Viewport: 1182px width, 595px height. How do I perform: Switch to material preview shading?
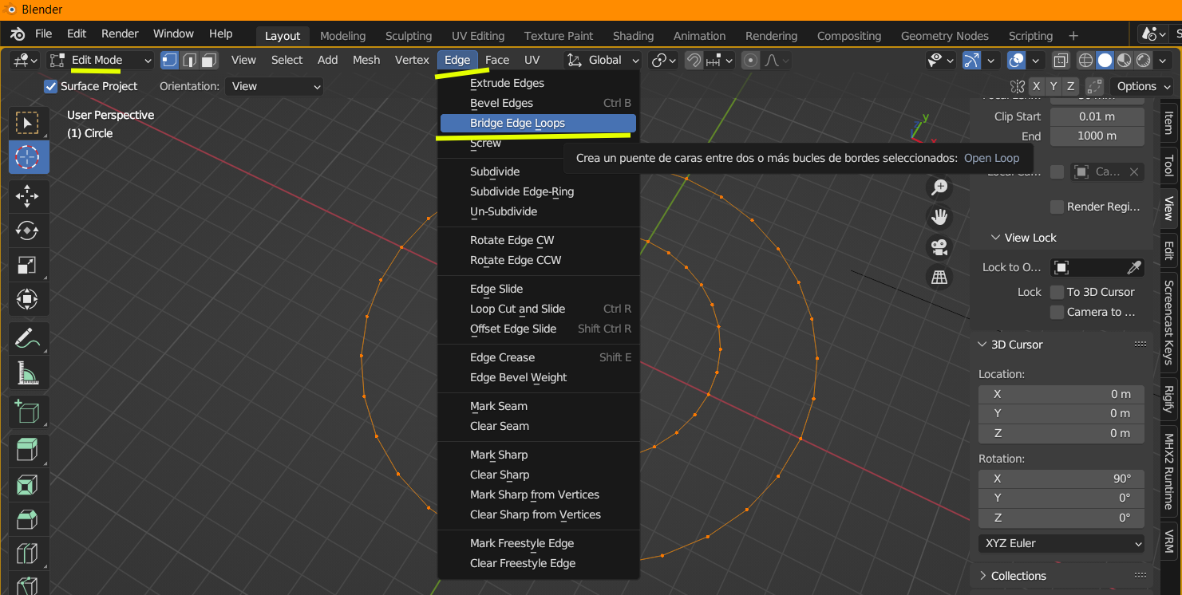pyautogui.click(x=1124, y=60)
